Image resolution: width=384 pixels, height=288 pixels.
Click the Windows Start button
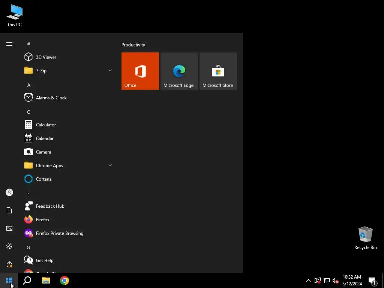(x=9, y=280)
